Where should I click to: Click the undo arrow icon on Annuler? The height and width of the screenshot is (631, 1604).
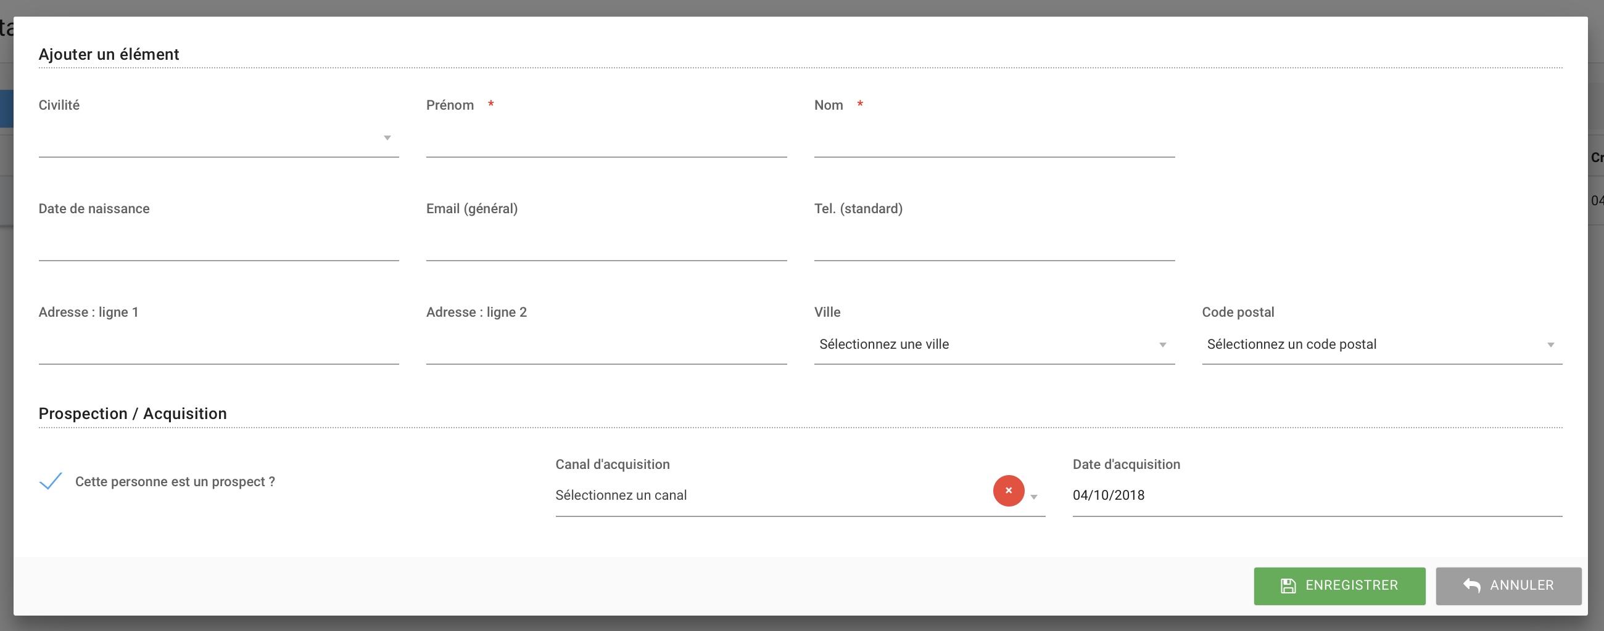(x=1471, y=585)
